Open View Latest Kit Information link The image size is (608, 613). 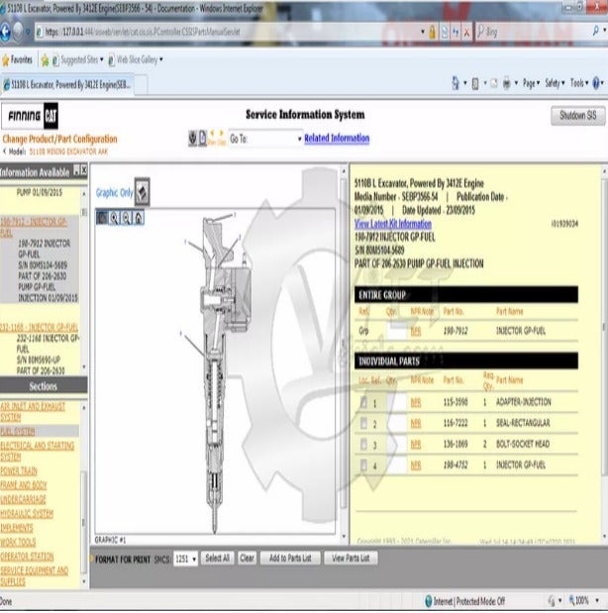(393, 224)
